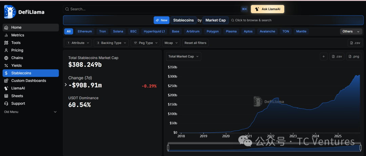The width and height of the screenshot is (366, 156).
Task: Download filtered list .csv in filter row
Action: 355,43
